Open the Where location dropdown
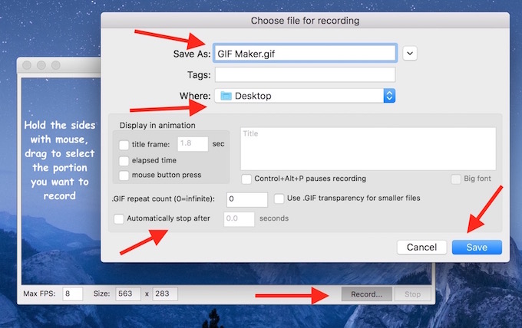 coord(388,96)
